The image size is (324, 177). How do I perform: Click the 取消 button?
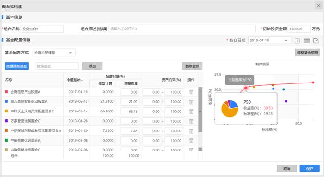pyautogui.click(x=287, y=169)
